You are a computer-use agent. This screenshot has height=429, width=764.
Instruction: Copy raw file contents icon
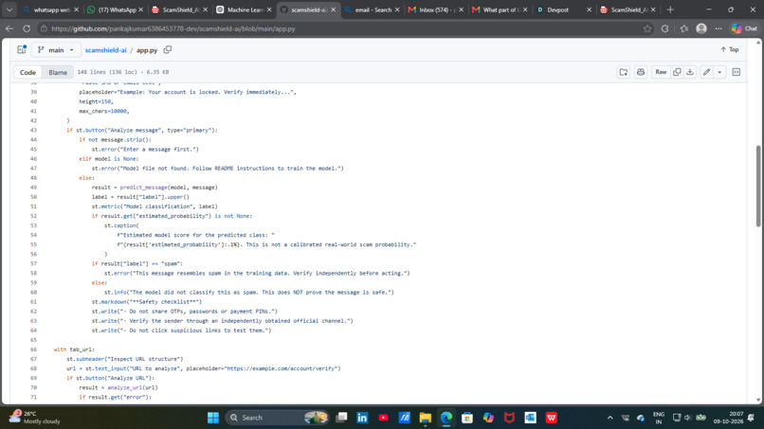click(x=677, y=72)
